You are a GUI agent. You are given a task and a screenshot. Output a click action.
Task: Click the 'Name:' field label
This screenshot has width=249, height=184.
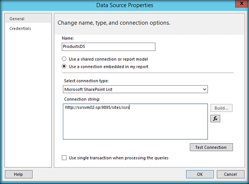pyautogui.click(x=67, y=38)
